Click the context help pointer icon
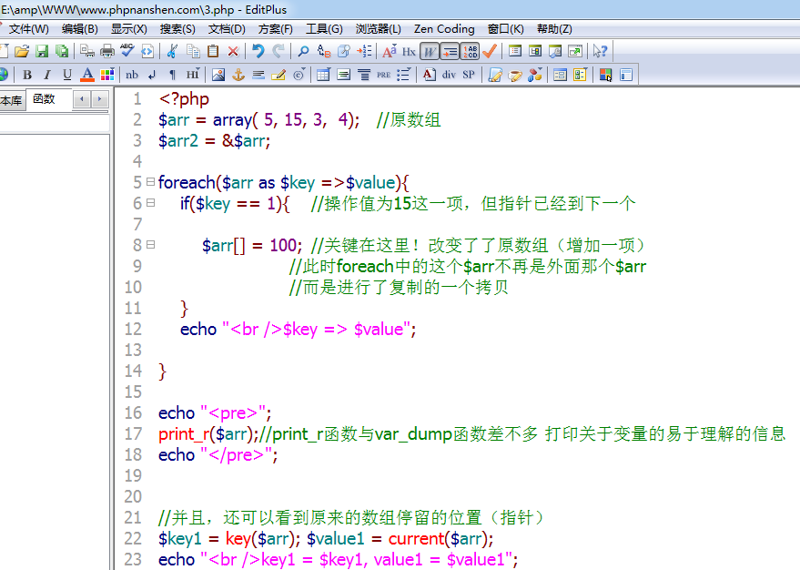 600,51
